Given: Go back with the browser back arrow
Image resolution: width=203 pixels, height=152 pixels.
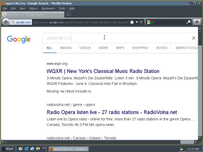Looking at the screenshot, I should (6, 22).
